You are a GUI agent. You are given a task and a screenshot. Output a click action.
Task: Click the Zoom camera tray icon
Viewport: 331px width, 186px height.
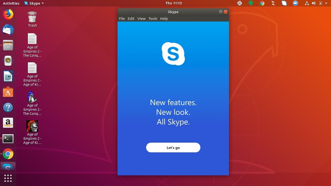coord(295,3)
